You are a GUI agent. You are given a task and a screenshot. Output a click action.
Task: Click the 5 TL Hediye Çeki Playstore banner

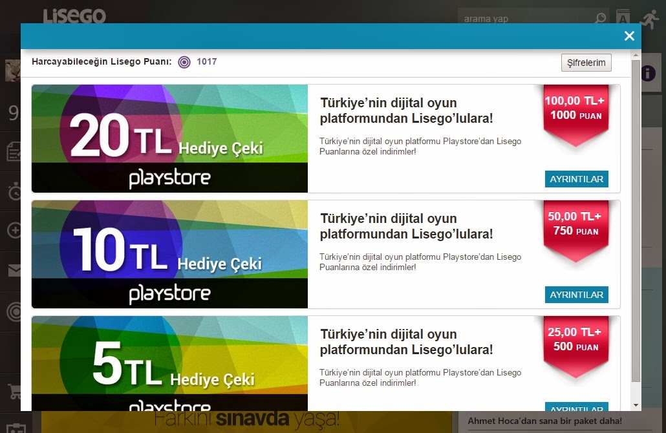coord(169,363)
